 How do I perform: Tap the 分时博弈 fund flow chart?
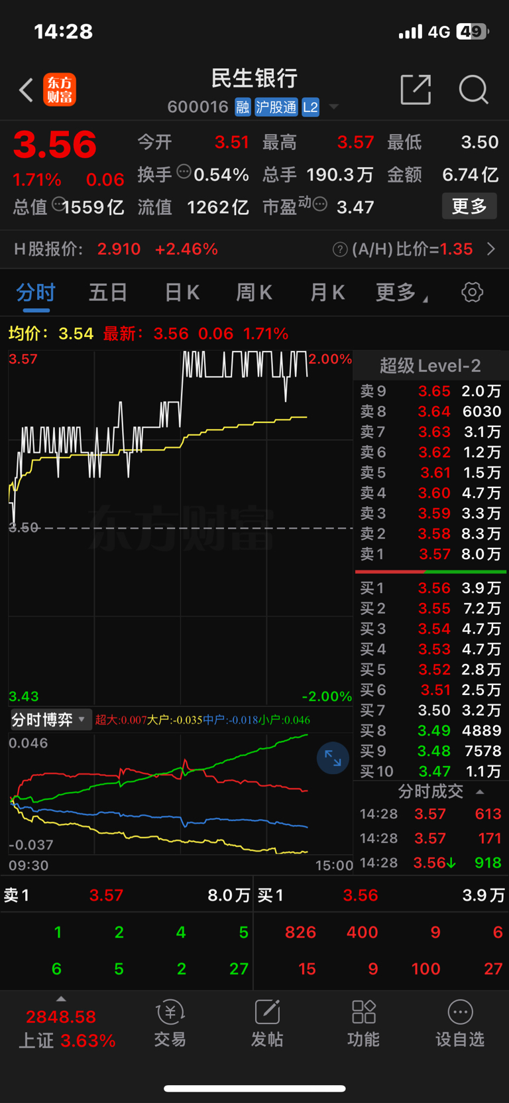pos(180,793)
